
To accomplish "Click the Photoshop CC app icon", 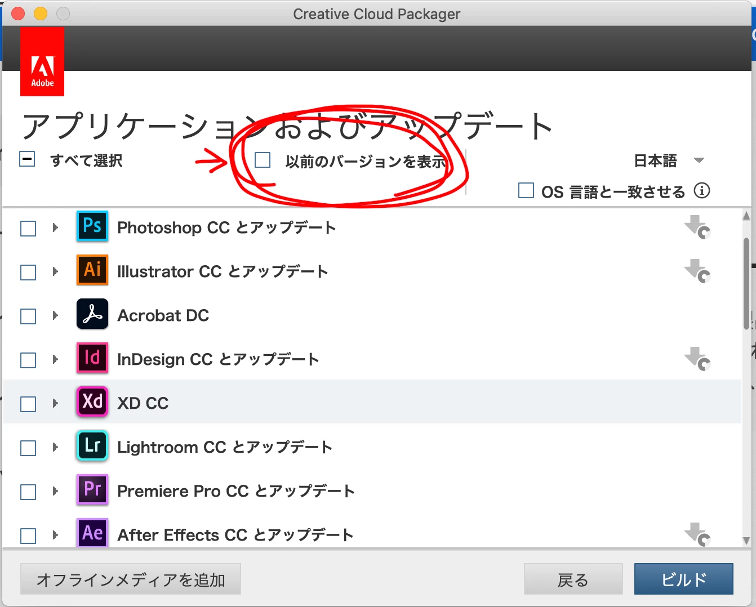I will (92, 226).
